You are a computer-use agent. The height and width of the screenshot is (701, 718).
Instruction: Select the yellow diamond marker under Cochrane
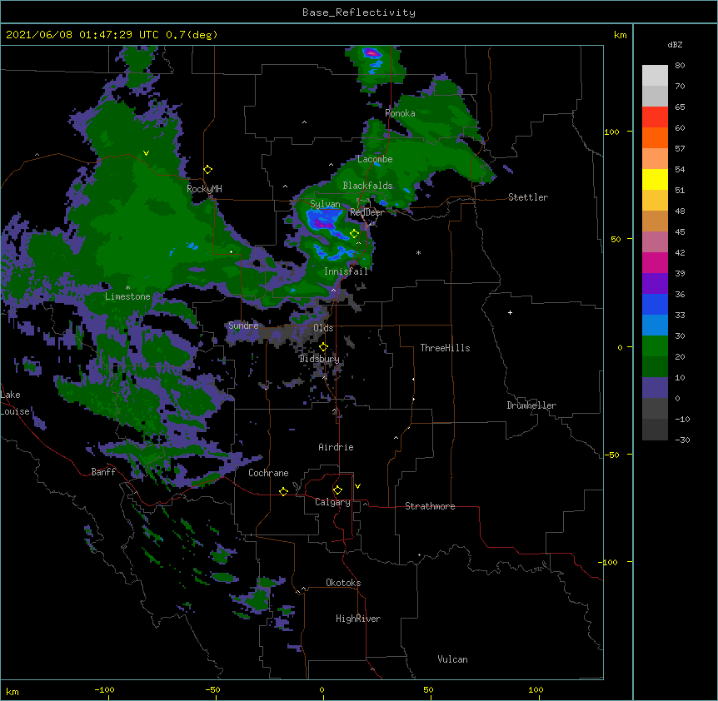[283, 491]
